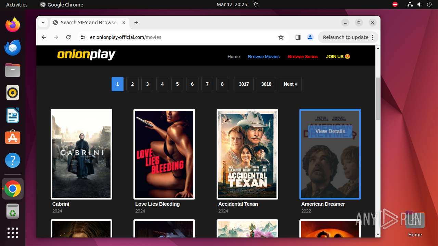Open the Help icon in dock
Viewport: 438px width, 246px height.
(13, 160)
